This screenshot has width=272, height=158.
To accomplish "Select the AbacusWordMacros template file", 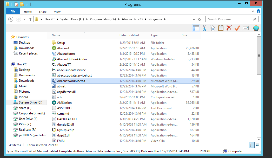I will [125, 81].
